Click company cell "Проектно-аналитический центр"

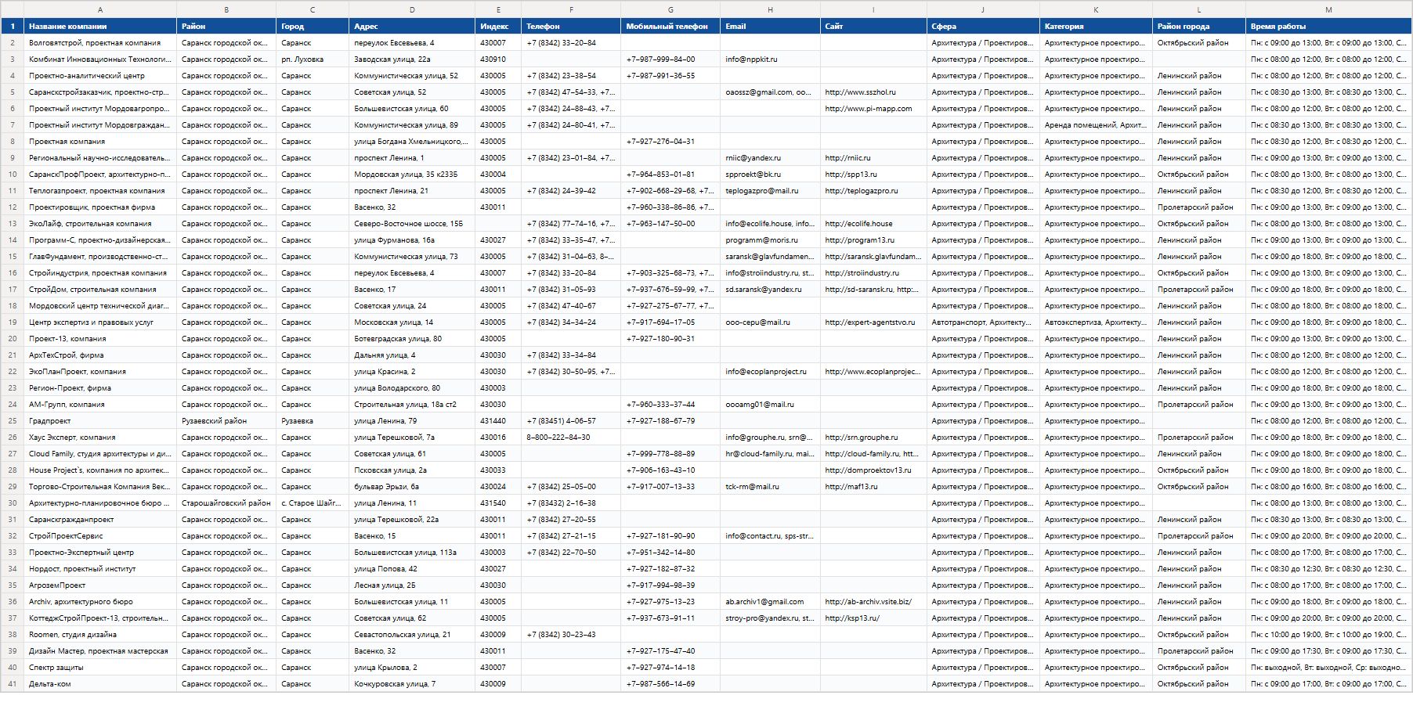(100, 76)
